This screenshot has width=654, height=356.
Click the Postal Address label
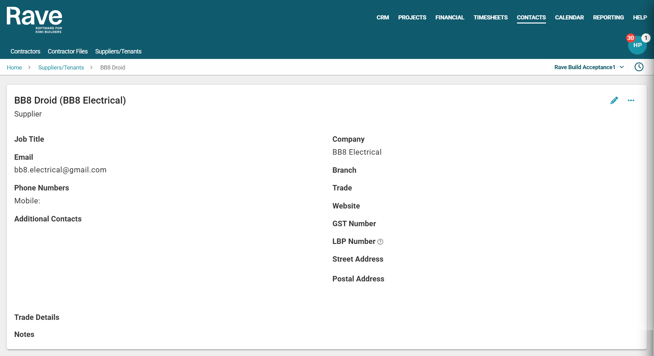pyautogui.click(x=358, y=279)
